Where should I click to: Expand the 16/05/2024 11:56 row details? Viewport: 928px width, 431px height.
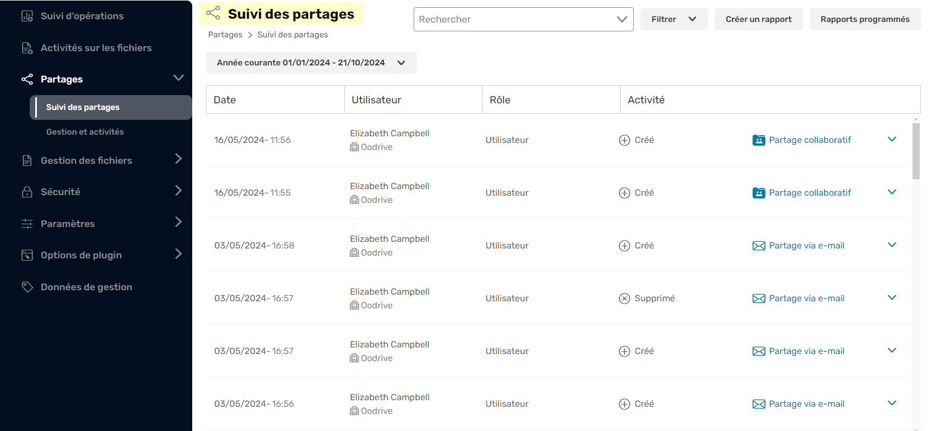(x=892, y=140)
